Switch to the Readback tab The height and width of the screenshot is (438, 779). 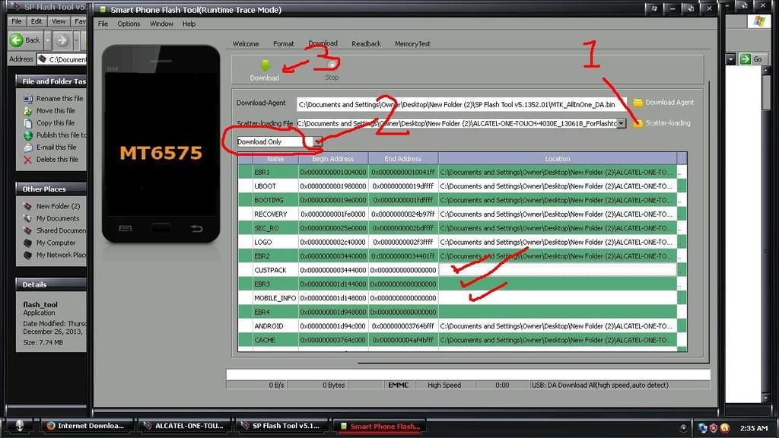pos(366,44)
